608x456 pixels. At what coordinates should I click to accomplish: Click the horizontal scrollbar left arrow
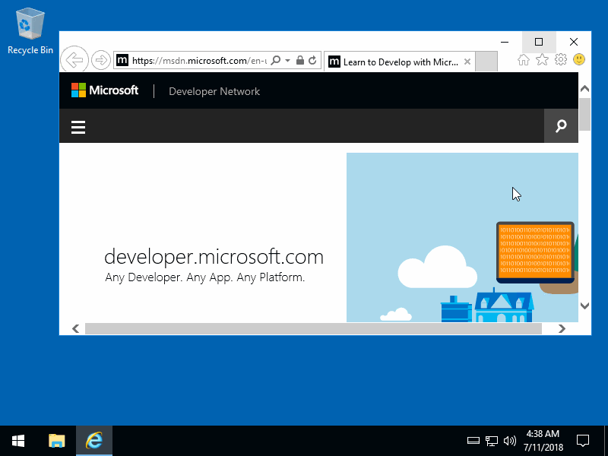click(75, 329)
